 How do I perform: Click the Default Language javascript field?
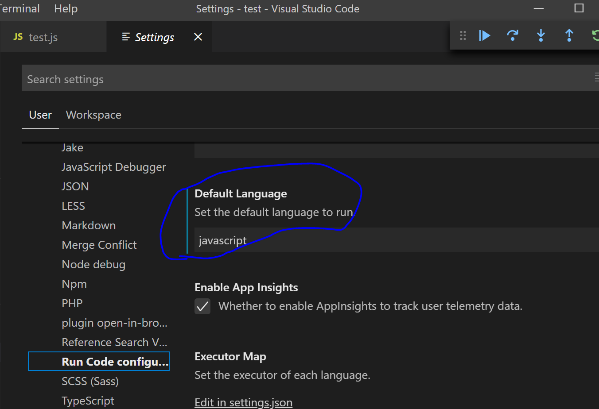[x=397, y=240]
